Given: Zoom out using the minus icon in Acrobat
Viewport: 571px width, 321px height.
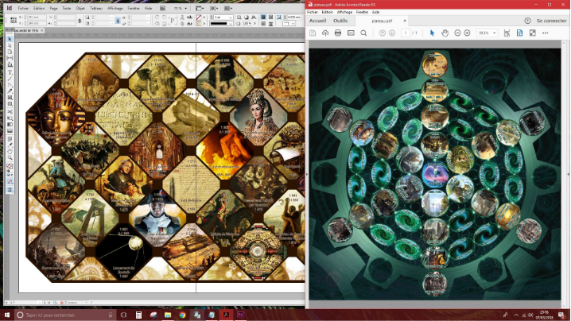Looking at the screenshot, I should (x=457, y=33).
